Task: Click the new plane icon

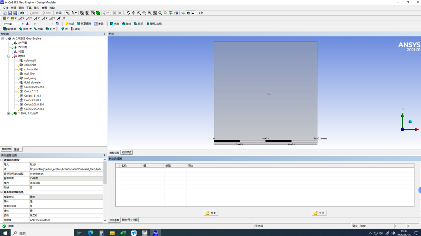Action: (27, 24)
